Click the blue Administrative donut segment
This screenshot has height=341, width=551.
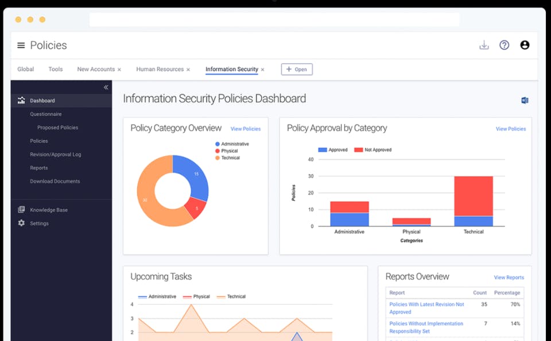(x=195, y=175)
